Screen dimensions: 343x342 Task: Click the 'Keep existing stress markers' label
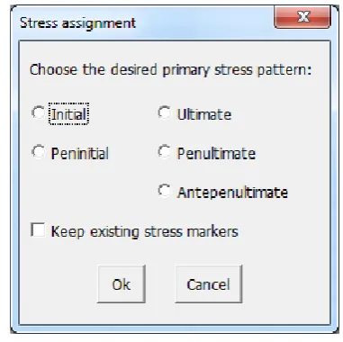[x=145, y=231]
